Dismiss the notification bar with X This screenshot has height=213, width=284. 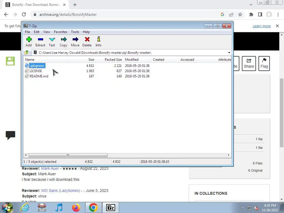pyautogui.click(x=277, y=26)
